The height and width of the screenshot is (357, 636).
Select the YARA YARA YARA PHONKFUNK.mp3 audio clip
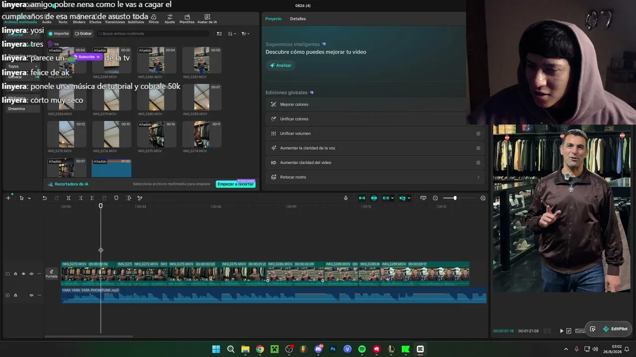(274, 296)
